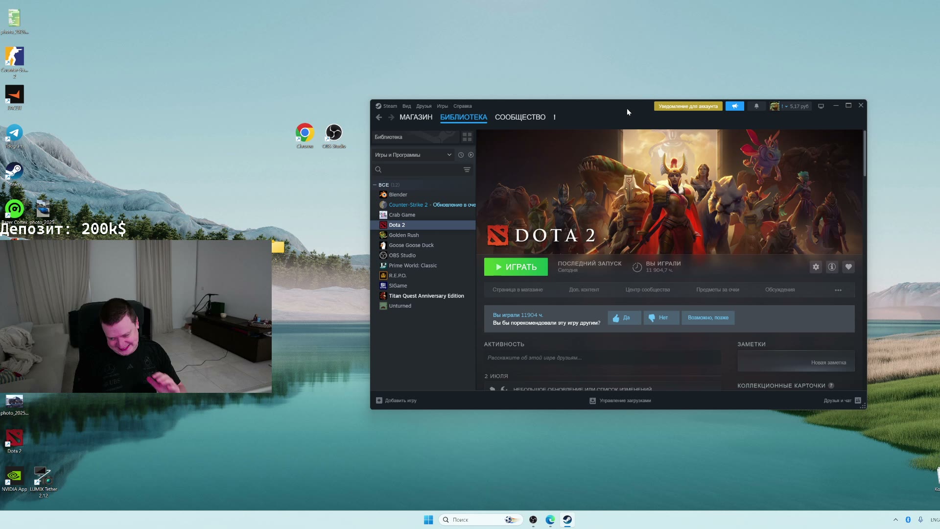Open Microsoft Edge from the taskbar
The image size is (940, 529).
pyautogui.click(x=550, y=520)
